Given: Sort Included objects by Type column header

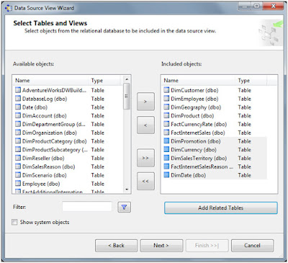Looking at the screenshot, I should click(x=251, y=81).
